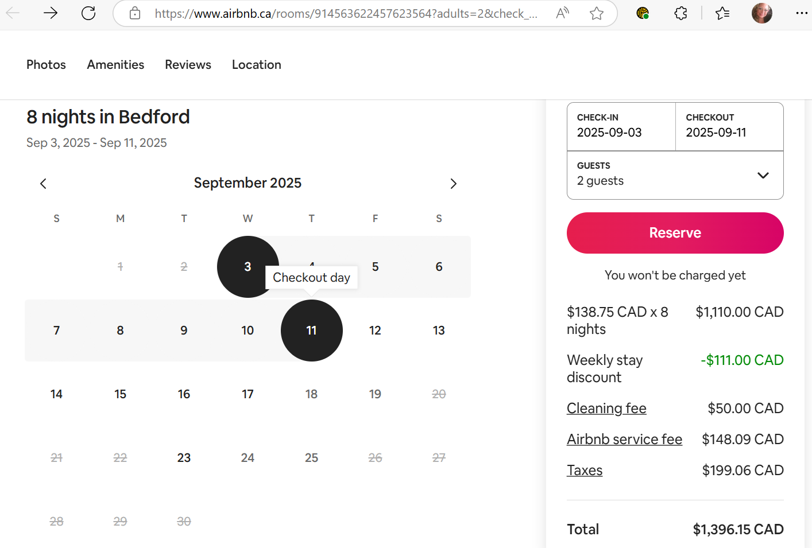The image size is (812, 548).
Task: Open the Favorites collections panel
Action: pos(722,13)
